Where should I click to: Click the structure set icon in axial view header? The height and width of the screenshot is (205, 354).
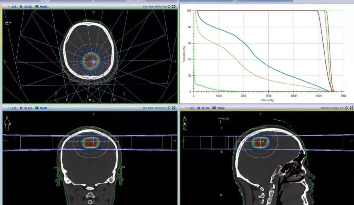tap(21, 7)
